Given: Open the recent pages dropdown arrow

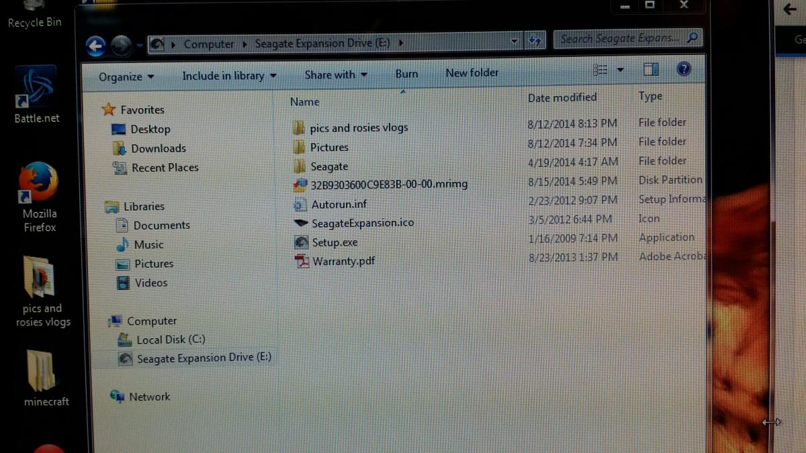Looking at the screenshot, I should coord(140,46).
